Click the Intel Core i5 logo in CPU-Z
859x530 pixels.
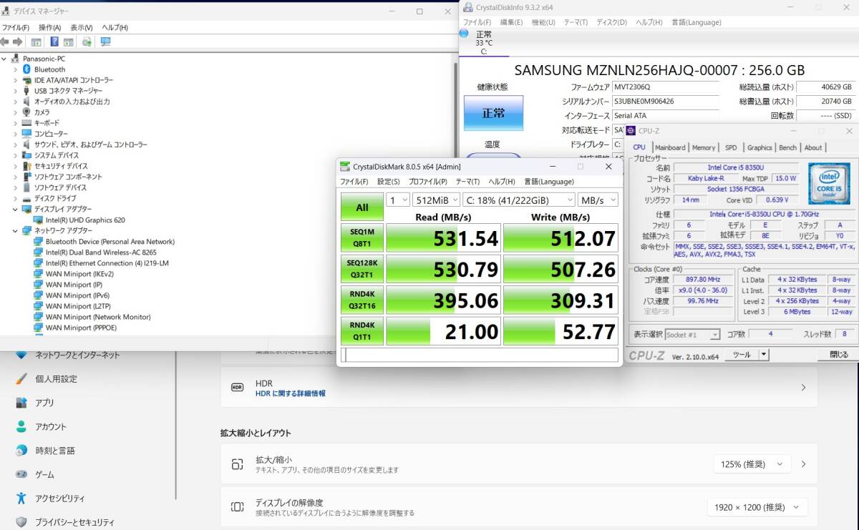tap(829, 184)
